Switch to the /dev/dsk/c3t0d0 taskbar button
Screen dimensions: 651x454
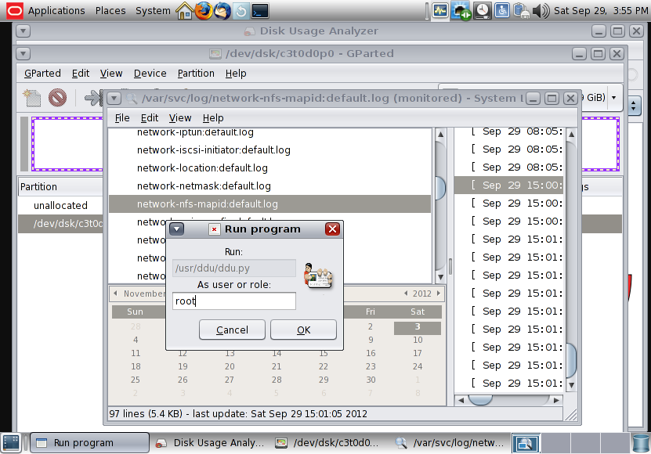pos(328,443)
